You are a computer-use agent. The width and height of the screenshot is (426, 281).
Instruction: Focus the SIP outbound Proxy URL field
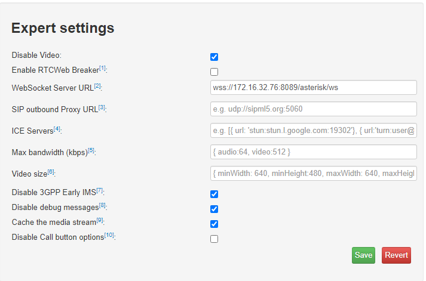click(x=313, y=109)
